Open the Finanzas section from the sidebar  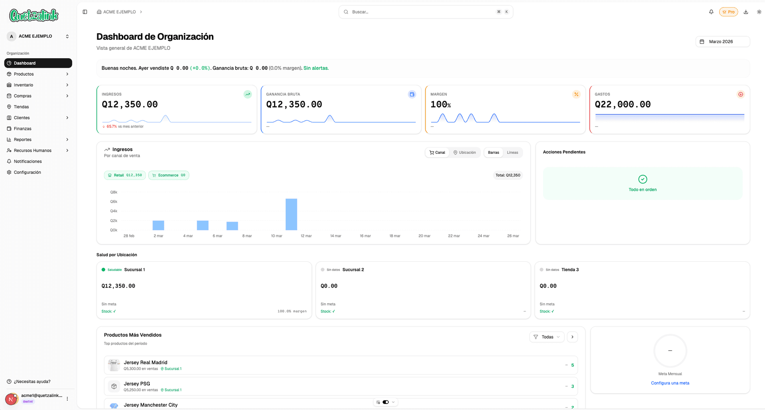(x=22, y=128)
